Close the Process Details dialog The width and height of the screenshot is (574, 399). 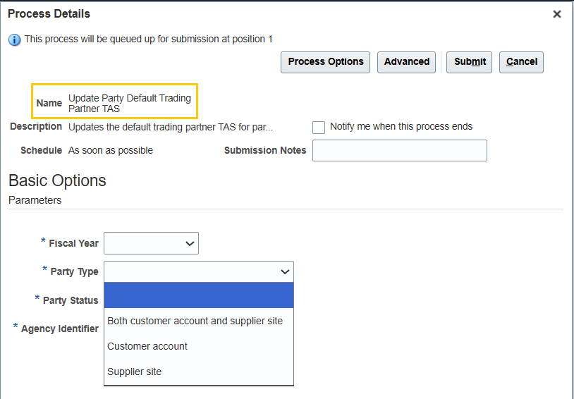tap(557, 14)
